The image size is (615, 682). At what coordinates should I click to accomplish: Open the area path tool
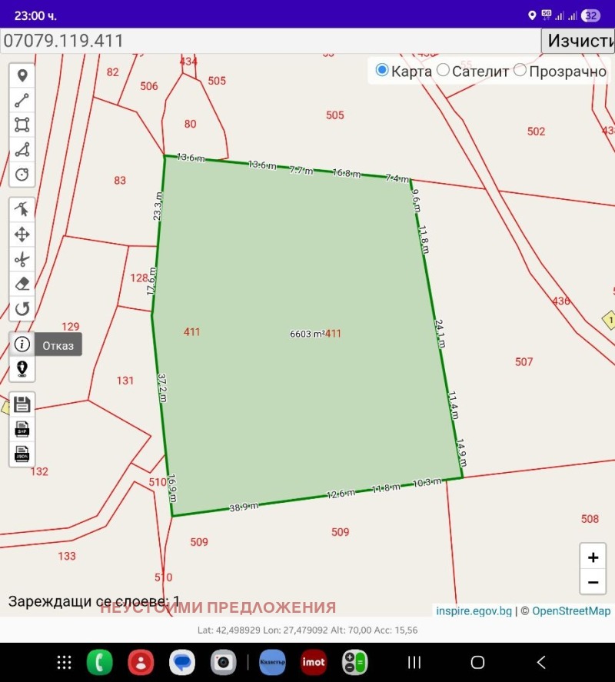pyautogui.click(x=22, y=149)
